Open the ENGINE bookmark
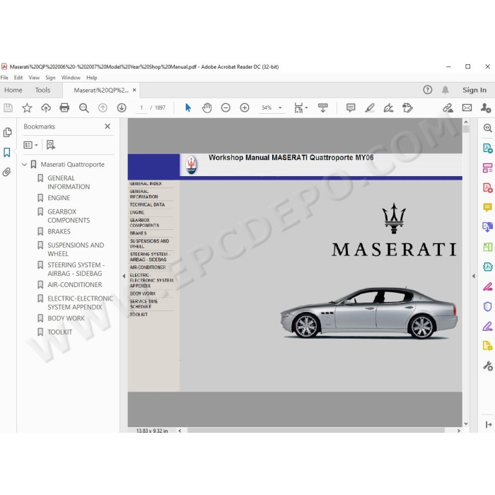 pyautogui.click(x=59, y=198)
